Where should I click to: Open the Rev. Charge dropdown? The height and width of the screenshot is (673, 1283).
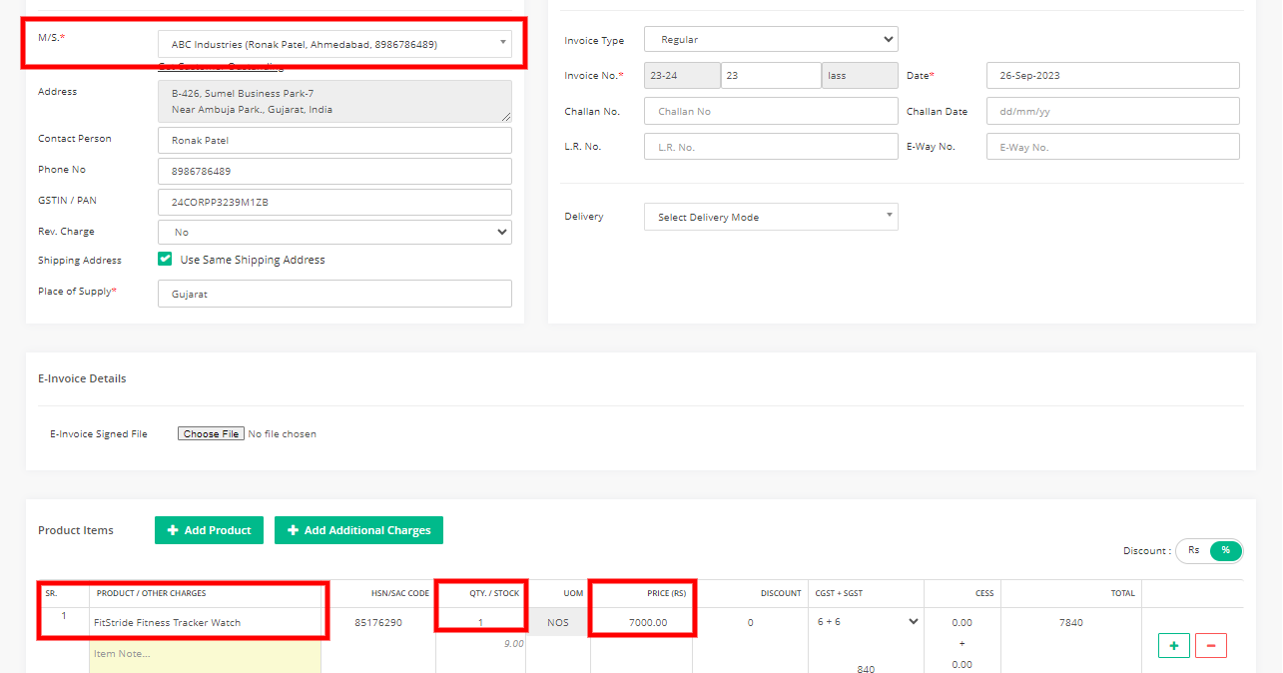pyautogui.click(x=334, y=232)
